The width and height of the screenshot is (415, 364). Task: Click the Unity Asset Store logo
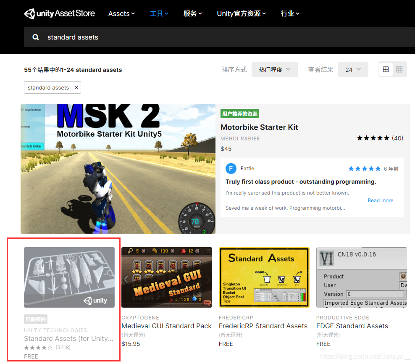click(x=59, y=13)
